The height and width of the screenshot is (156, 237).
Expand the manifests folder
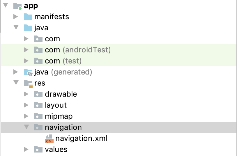point(16,17)
